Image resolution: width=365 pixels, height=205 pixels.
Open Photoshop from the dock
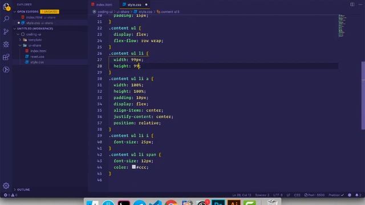(x=218, y=203)
